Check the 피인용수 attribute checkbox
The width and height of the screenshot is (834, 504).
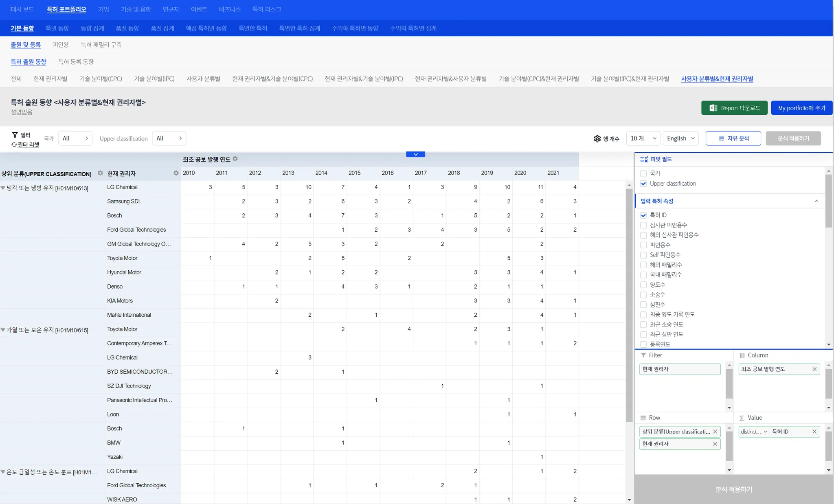pyautogui.click(x=643, y=245)
